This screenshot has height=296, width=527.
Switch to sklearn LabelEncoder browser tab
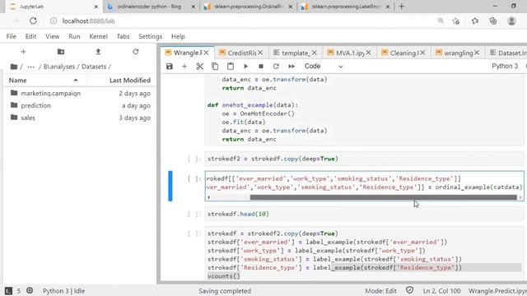[x=346, y=7]
